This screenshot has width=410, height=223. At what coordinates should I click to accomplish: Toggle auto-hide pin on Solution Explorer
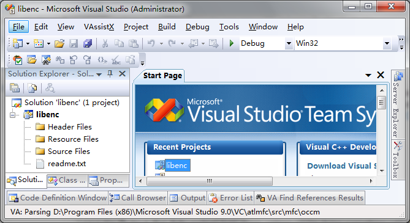(x=110, y=74)
